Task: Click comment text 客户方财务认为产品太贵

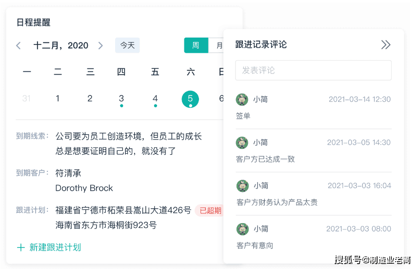Action: 277,202
